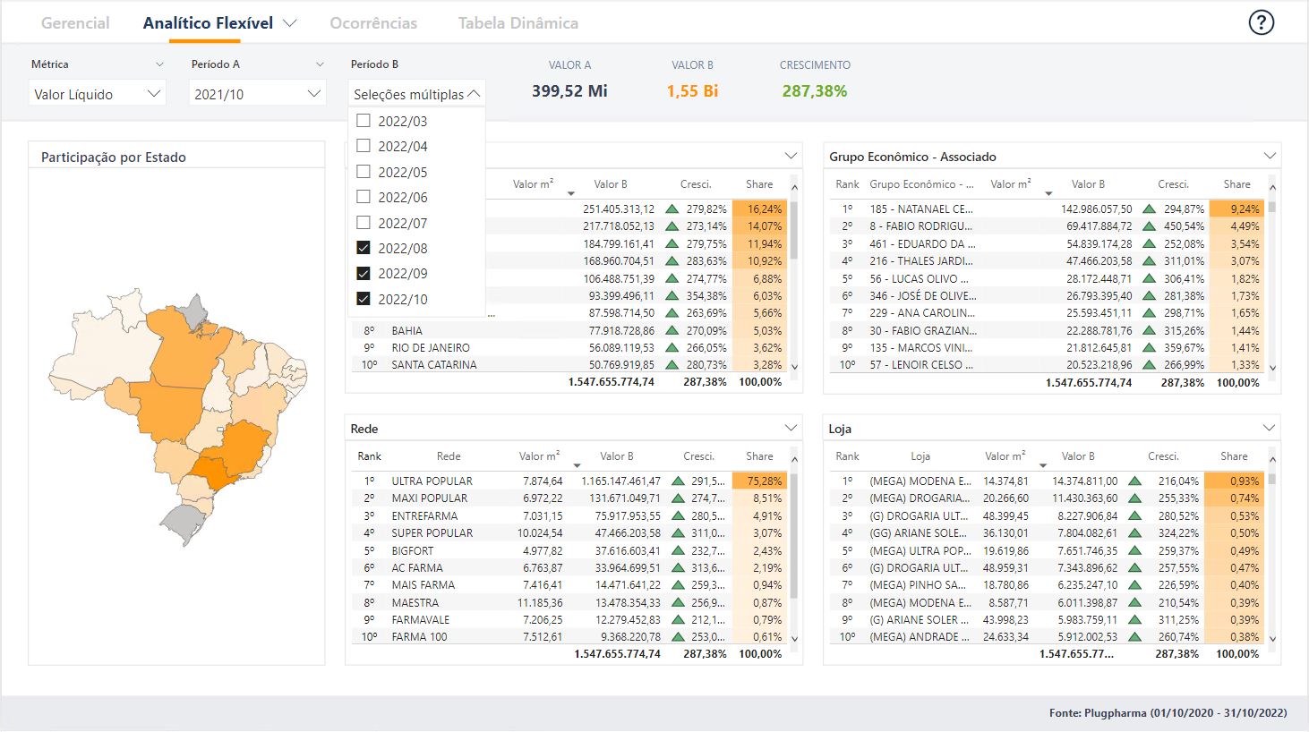Switch to the Gerencial tab
This screenshot has width=1309, height=732.
coord(75,23)
